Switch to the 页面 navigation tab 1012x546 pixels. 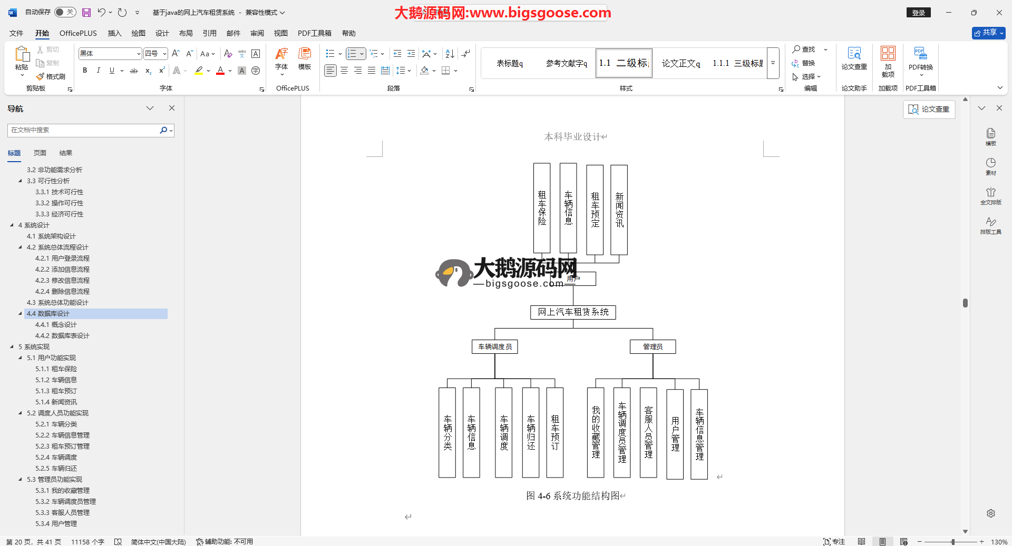tap(40, 153)
